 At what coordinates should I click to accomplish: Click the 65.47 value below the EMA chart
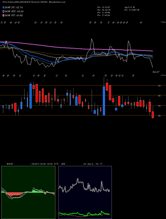pos(156,72)
